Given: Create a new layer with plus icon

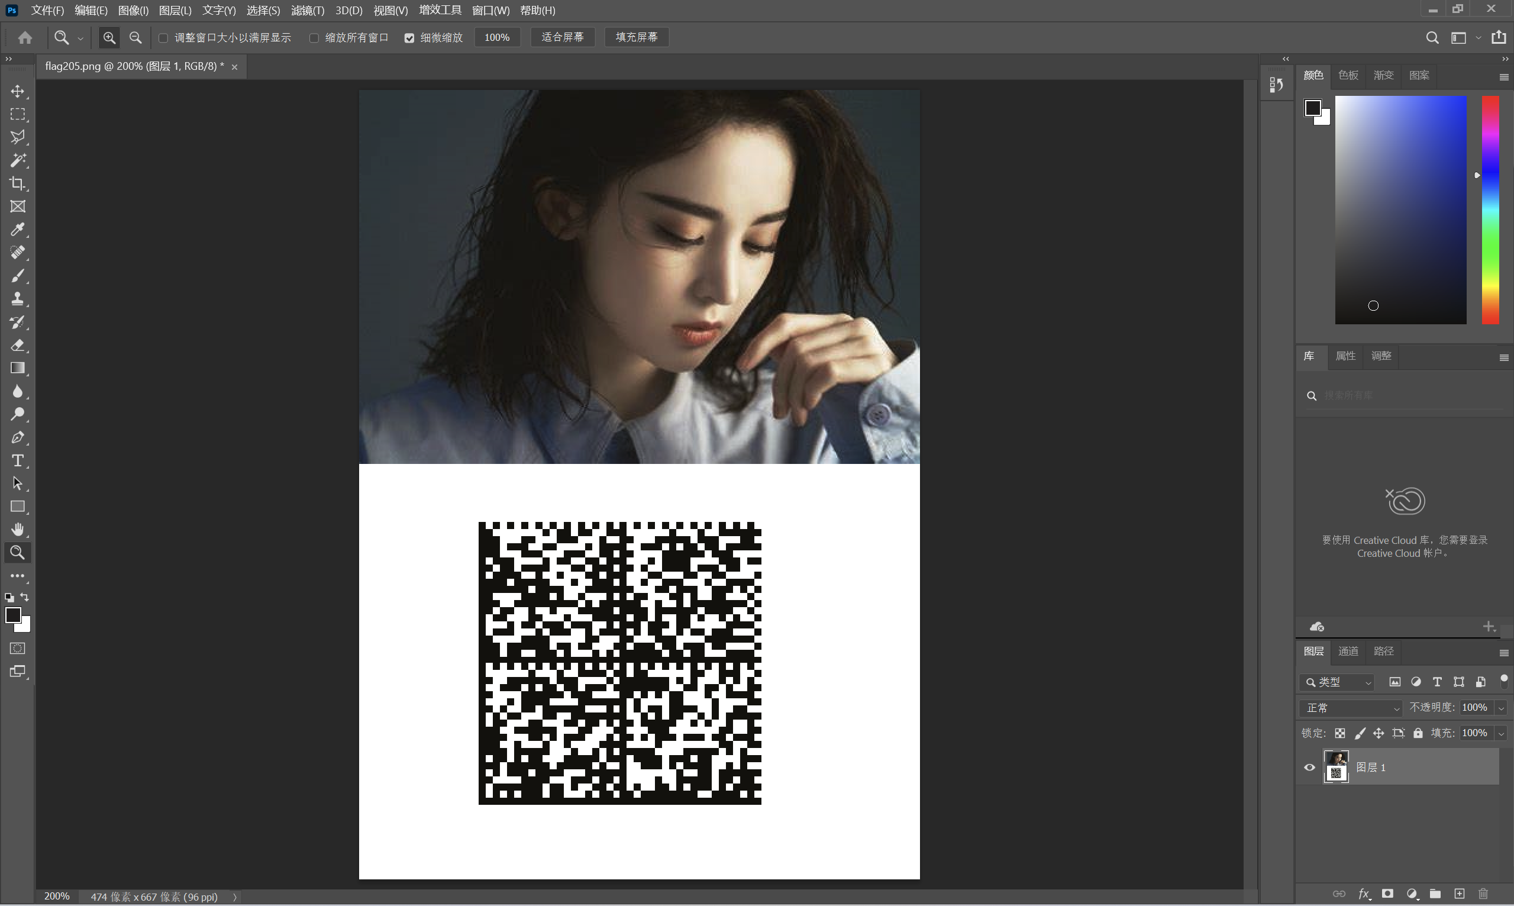Looking at the screenshot, I should (x=1459, y=894).
